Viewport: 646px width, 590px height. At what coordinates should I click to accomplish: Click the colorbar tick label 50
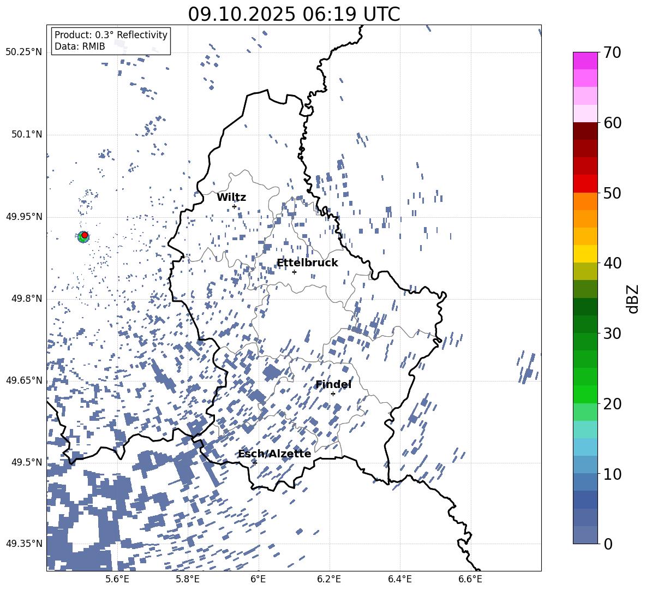pos(612,193)
